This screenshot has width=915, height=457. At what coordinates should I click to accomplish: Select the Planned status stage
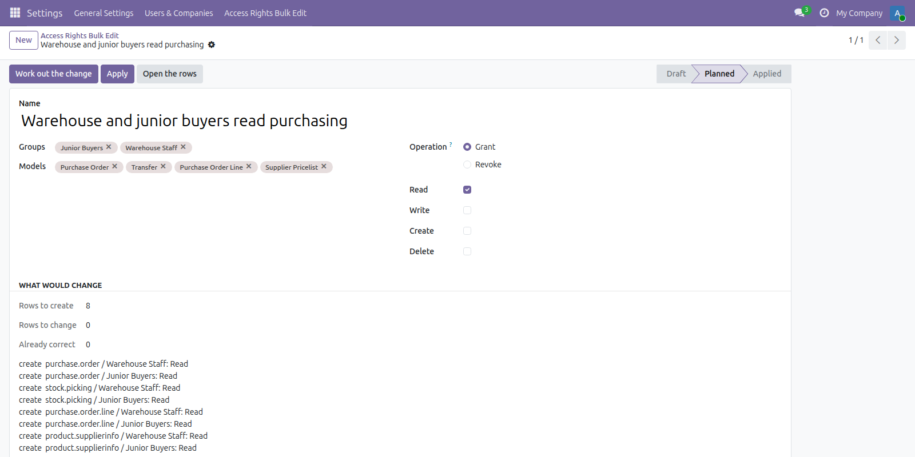click(719, 74)
